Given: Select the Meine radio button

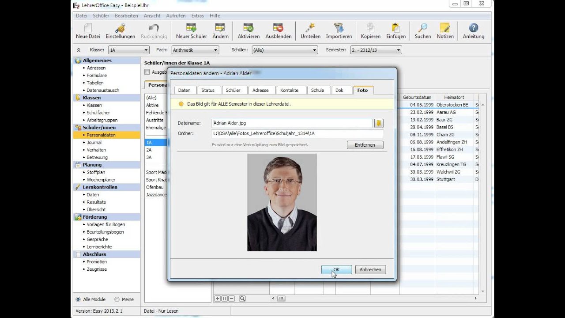Looking at the screenshot, I should tap(117, 299).
